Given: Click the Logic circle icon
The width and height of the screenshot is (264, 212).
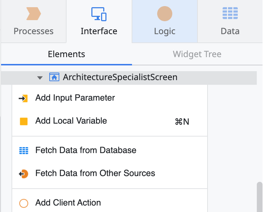Looking at the screenshot, I should [164, 14].
